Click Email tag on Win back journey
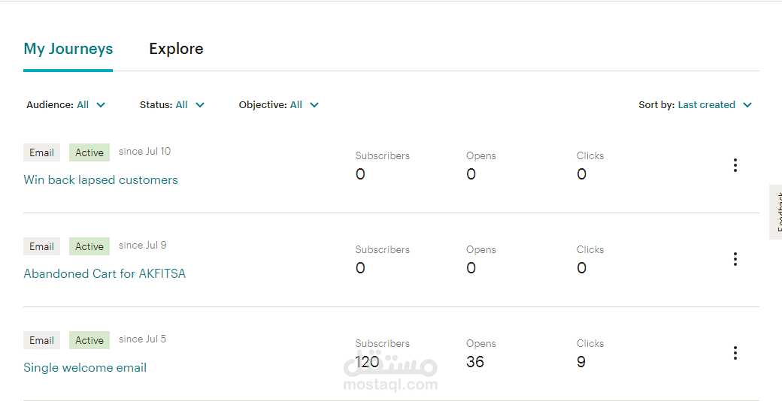782x401 pixels. (x=42, y=152)
